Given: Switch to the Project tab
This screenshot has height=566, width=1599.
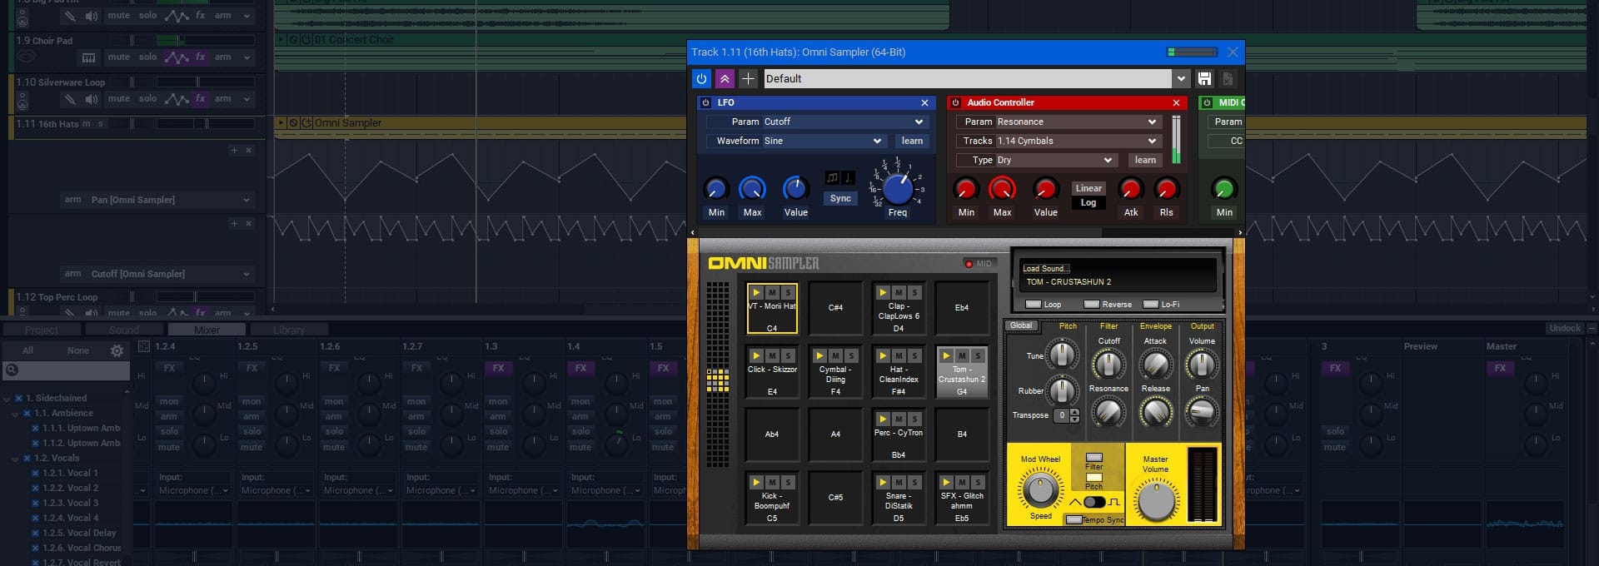Looking at the screenshot, I should (42, 330).
